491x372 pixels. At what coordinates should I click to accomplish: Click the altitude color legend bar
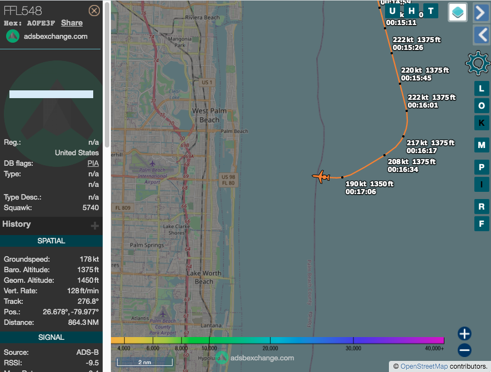point(277,340)
